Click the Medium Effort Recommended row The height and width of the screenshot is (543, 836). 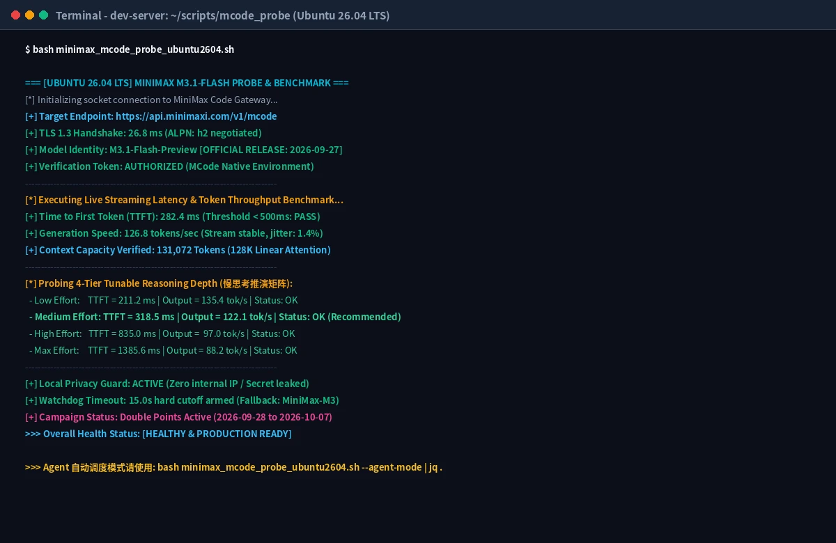coord(215,317)
